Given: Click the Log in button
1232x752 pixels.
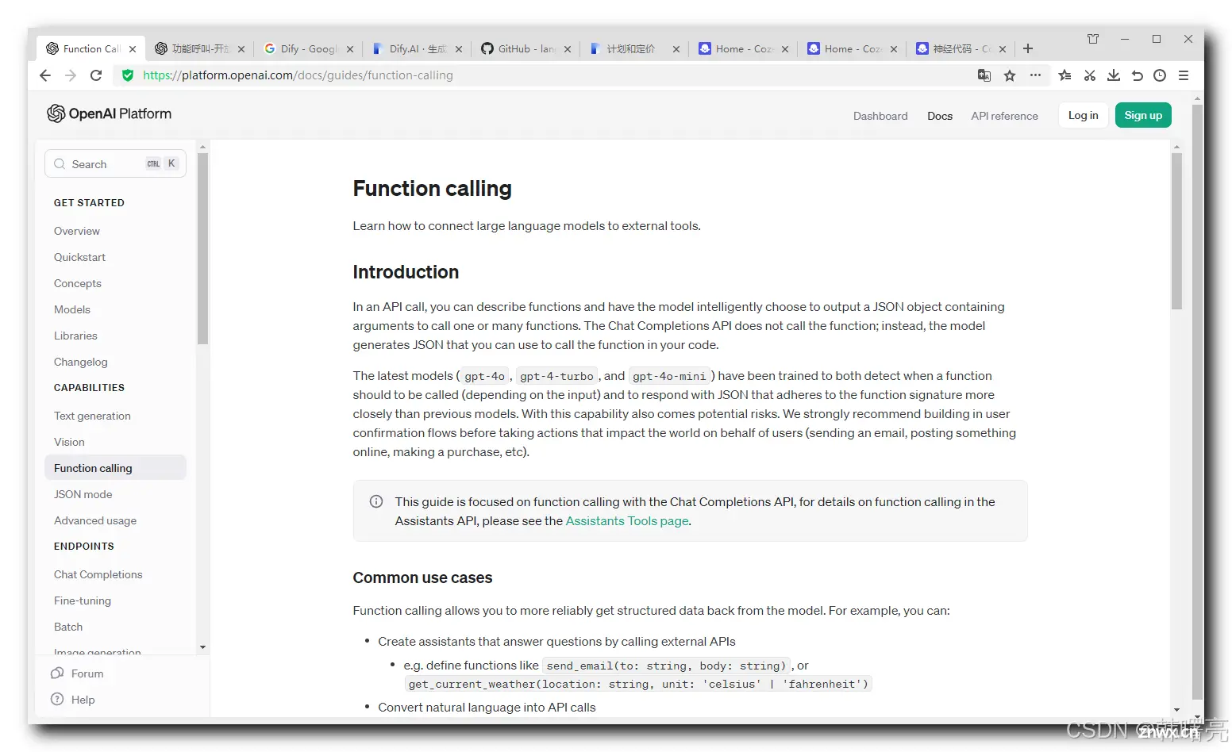Looking at the screenshot, I should (1083, 115).
